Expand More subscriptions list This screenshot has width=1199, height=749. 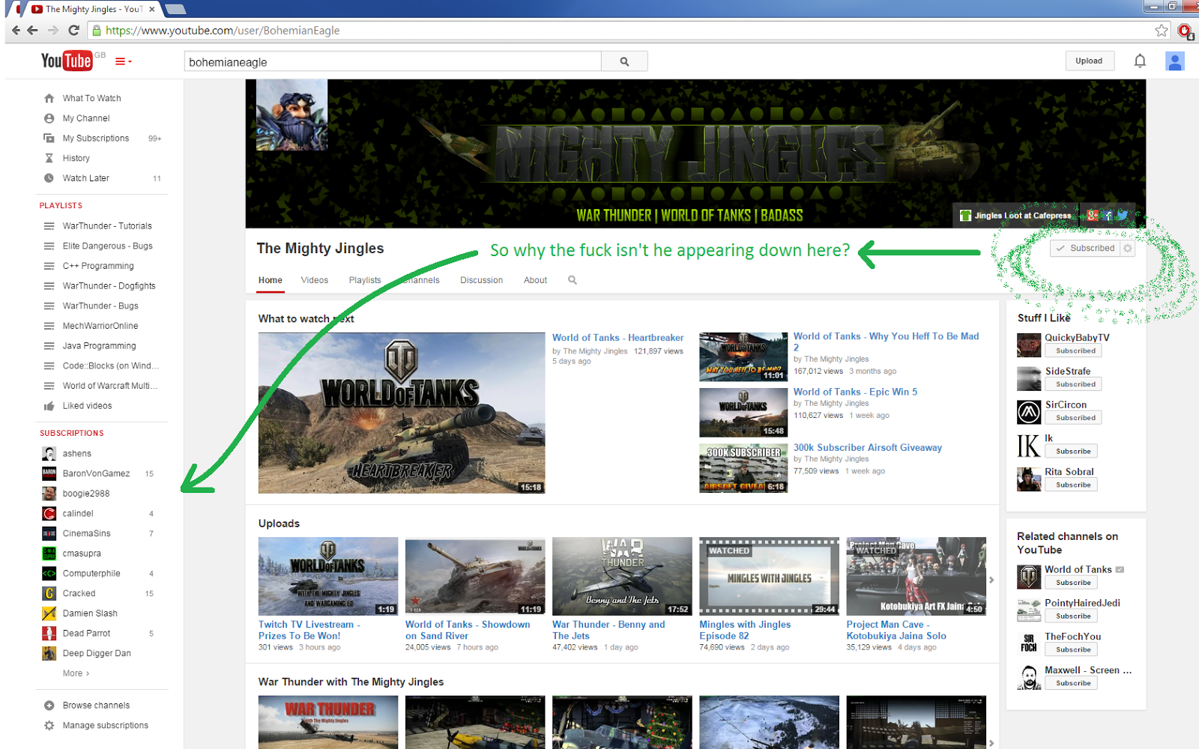click(x=76, y=673)
